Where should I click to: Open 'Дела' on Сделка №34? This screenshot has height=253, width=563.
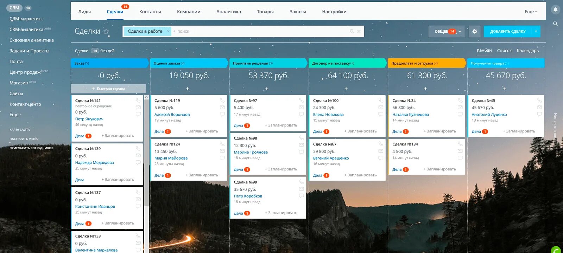397,131
